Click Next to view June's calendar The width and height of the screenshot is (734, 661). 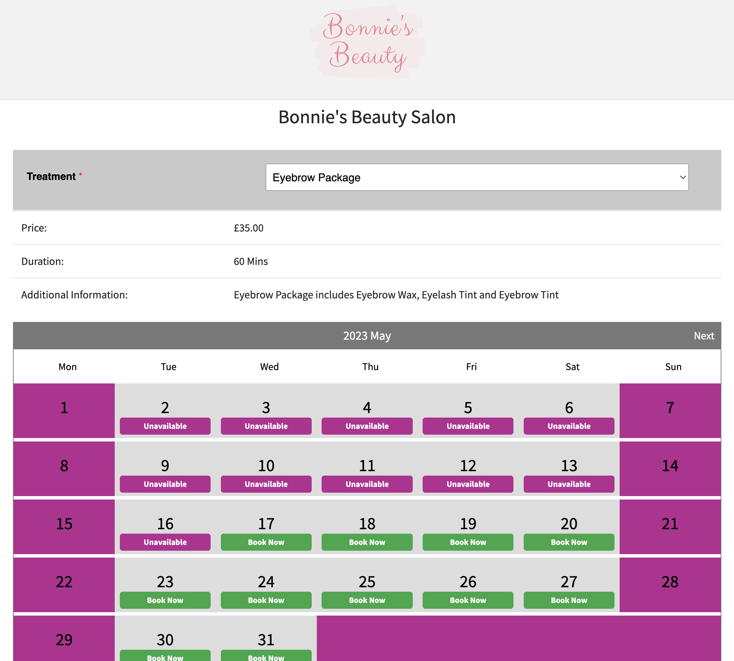tap(704, 336)
